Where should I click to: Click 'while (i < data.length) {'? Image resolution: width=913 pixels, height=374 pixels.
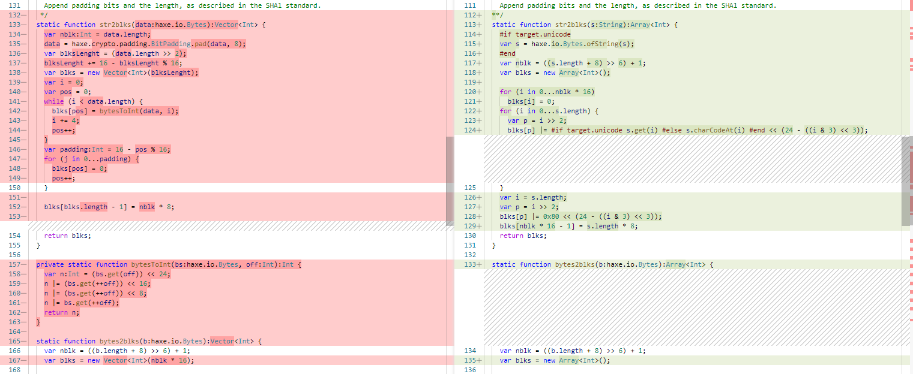tap(94, 101)
